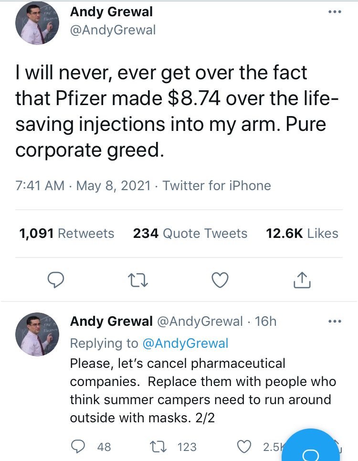Tap the retweet icon under the main tweet
The image size is (358, 461).
coord(138,280)
